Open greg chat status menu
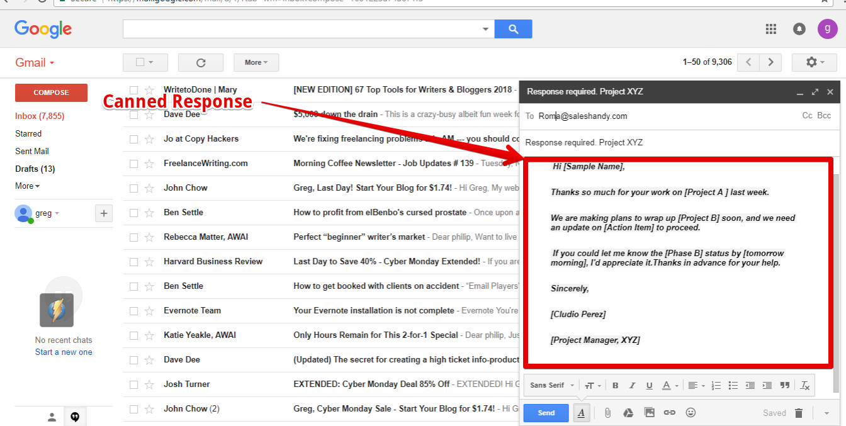The image size is (846, 426). click(47, 213)
